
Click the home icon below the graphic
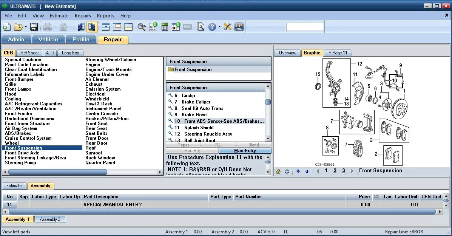pyautogui.click(x=278, y=171)
